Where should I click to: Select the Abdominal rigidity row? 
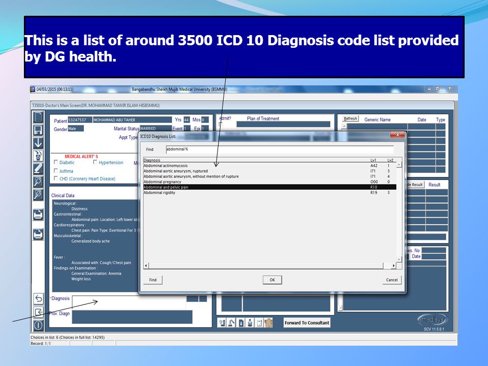tap(269, 193)
